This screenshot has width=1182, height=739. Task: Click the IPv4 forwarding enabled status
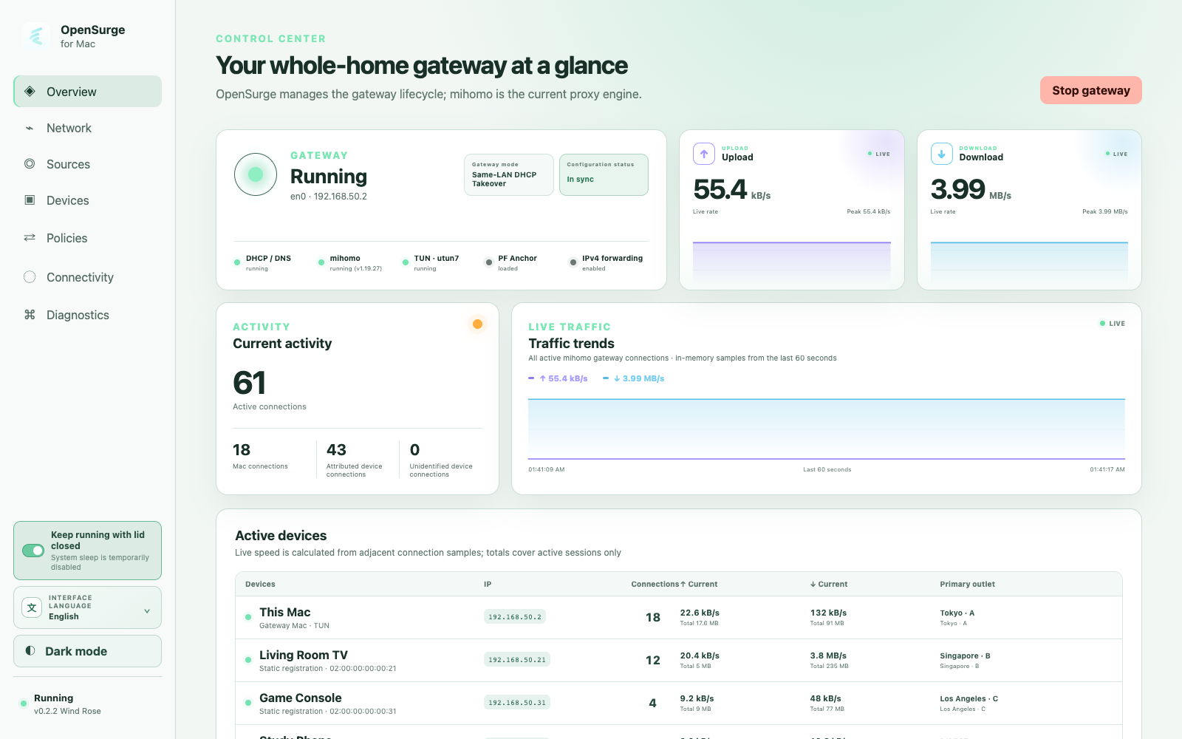point(606,263)
